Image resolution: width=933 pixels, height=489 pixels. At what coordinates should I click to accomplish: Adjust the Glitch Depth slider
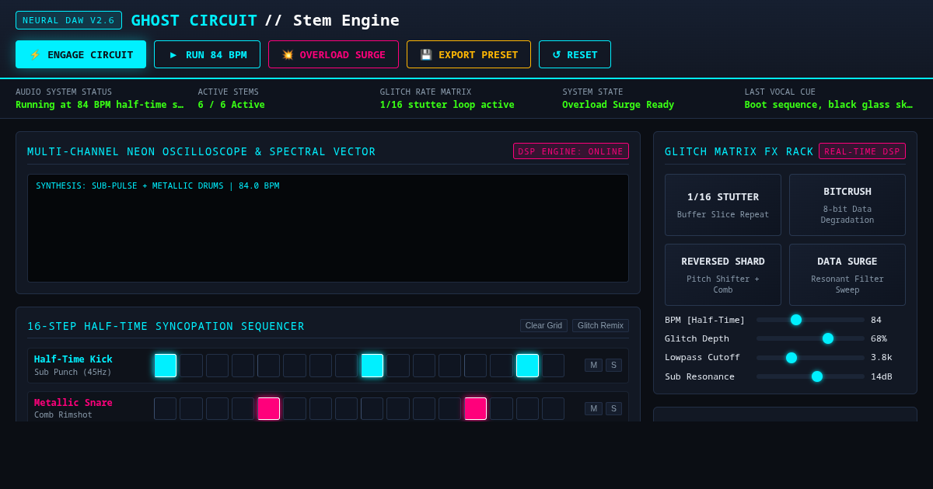pyautogui.click(x=810, y=338)
